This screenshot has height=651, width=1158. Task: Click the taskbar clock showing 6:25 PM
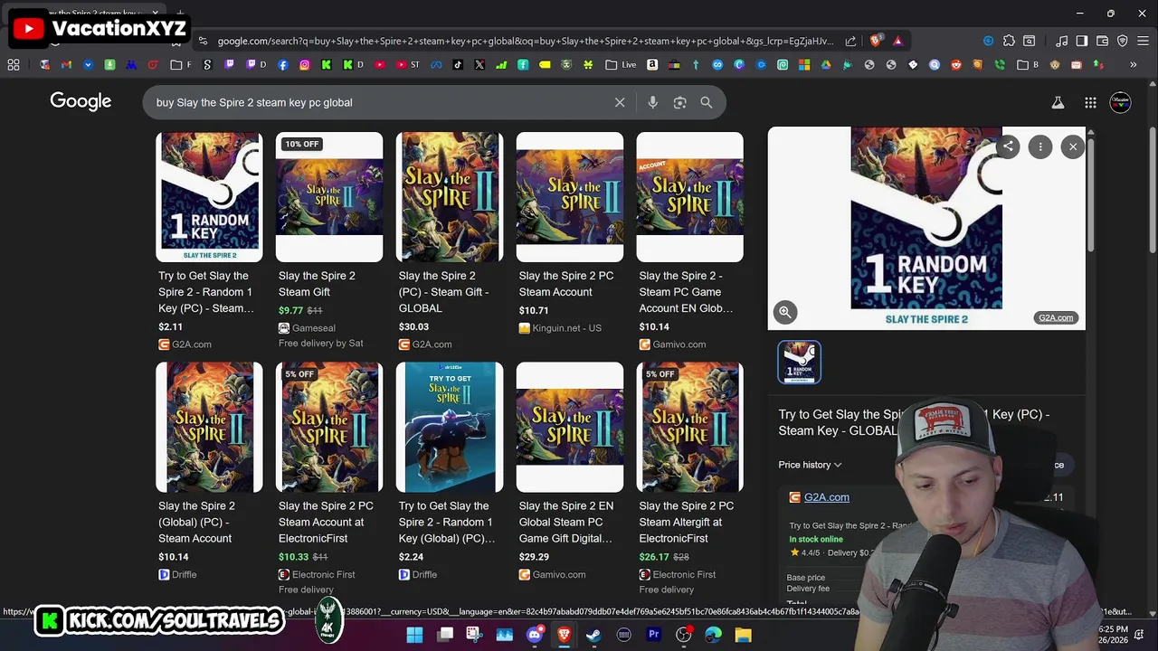point(1114,635)
